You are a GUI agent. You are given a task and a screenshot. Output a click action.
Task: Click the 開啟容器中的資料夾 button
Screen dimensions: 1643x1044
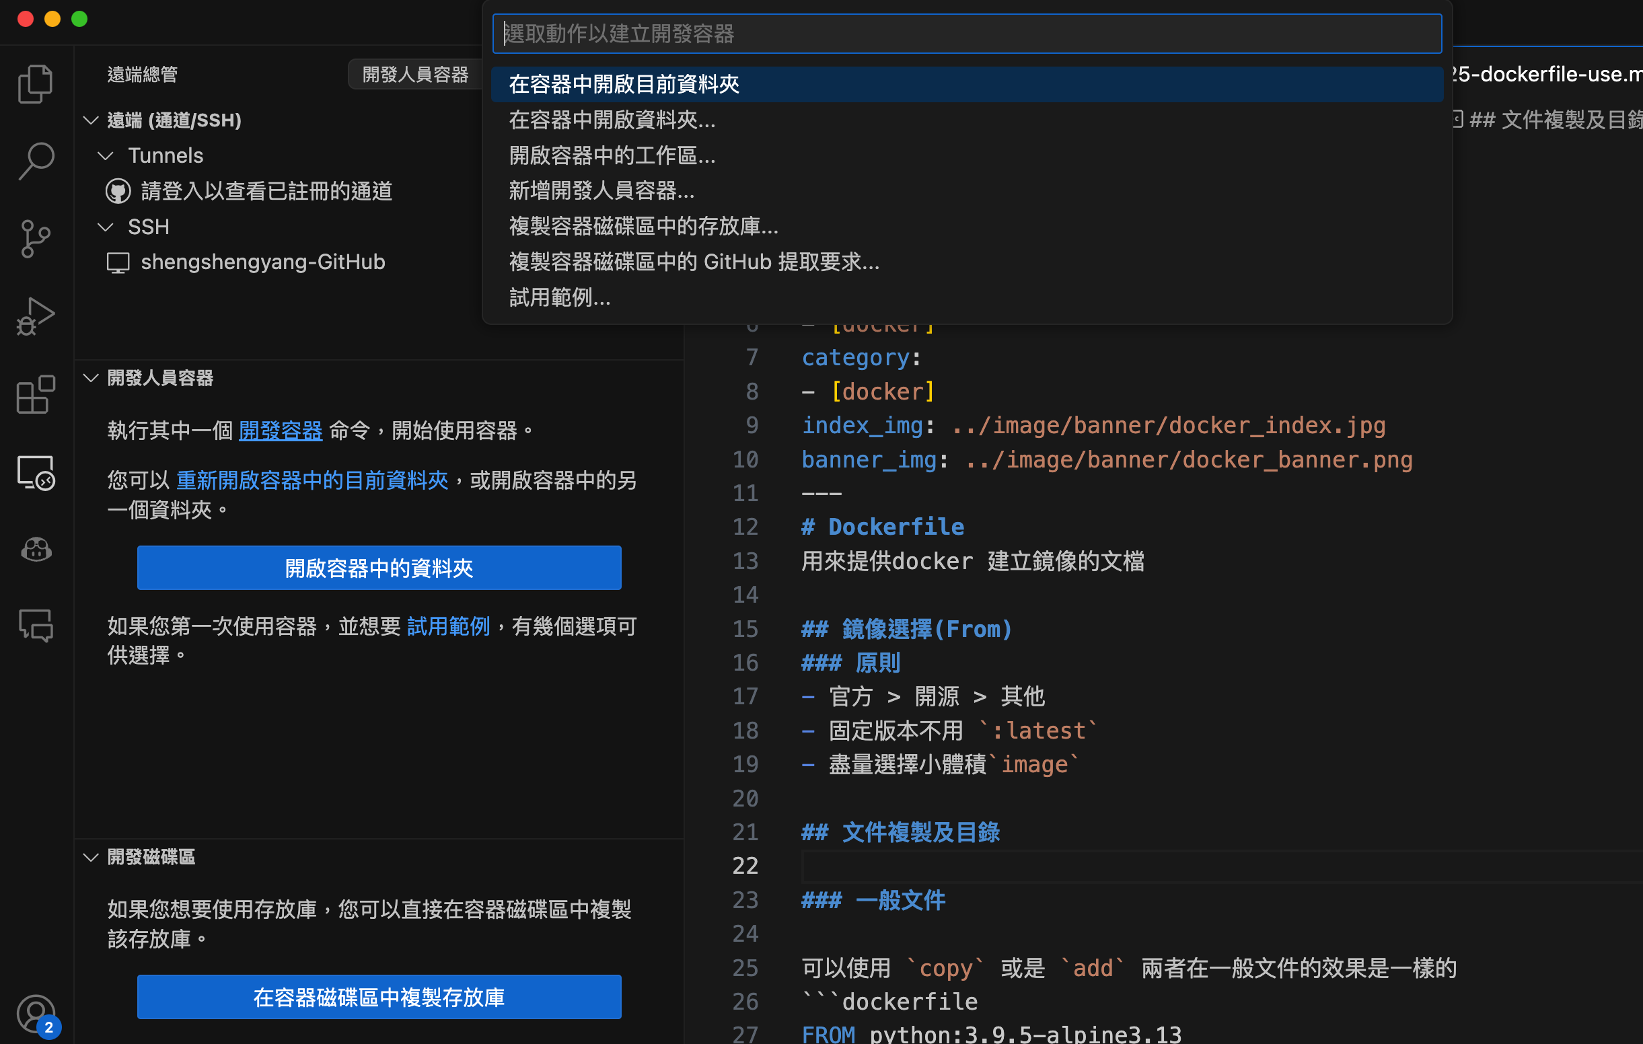(x=379, y=568)
